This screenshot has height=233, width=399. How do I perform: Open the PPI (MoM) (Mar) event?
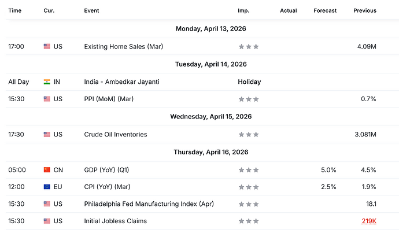(109, 99)
